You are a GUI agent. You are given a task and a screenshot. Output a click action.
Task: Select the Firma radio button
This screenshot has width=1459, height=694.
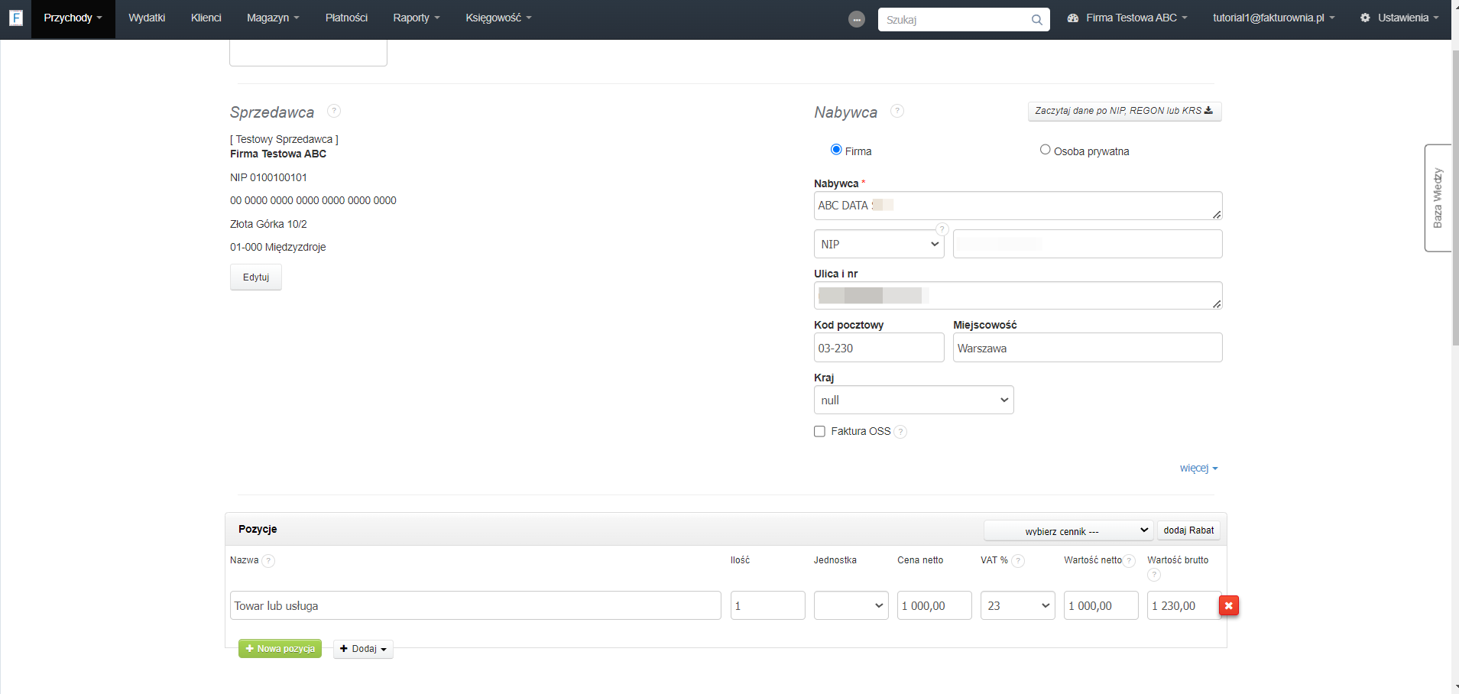pos(836,150)
